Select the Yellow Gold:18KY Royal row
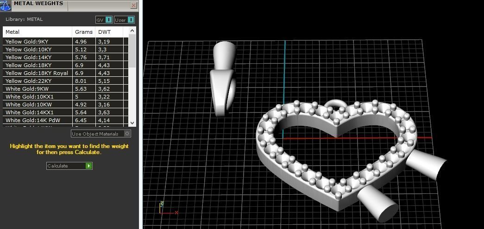The width and height of the screenshot is (484, 229). [66, 73]
